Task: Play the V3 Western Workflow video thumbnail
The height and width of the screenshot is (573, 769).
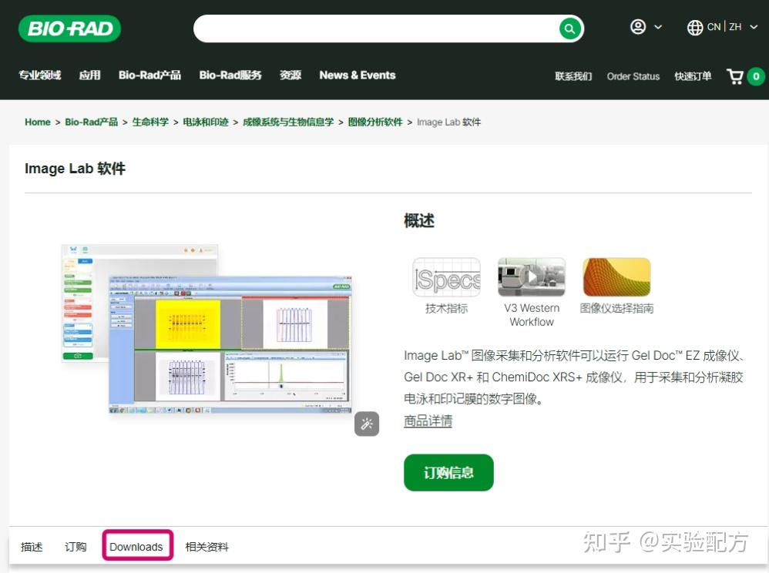Action: click(x=532, y=277)
